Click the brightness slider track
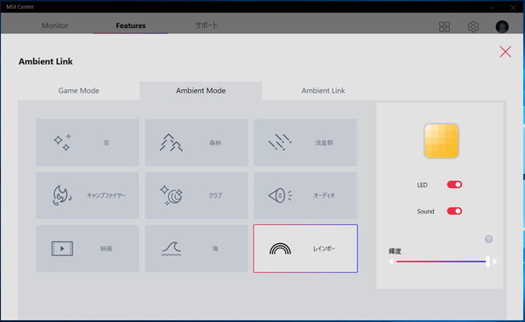This screenshot has height=322, width=525. click(x=441, y=262)
